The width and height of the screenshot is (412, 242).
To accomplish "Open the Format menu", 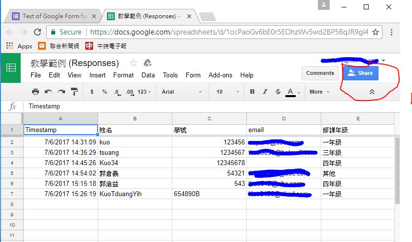I will (x=123, y=75).
